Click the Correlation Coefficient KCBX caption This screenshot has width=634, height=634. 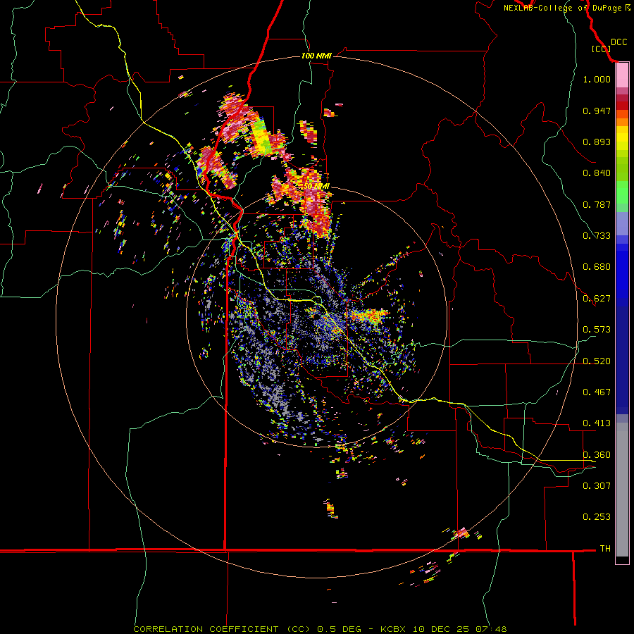pos(320,629)
